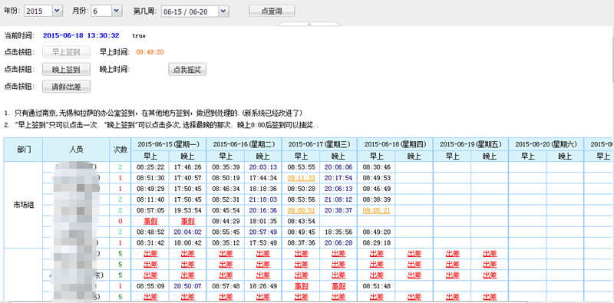The image size is (614, 303).
Task: Open the orange 09:05:21 late sign-in link
Action: 376,210
